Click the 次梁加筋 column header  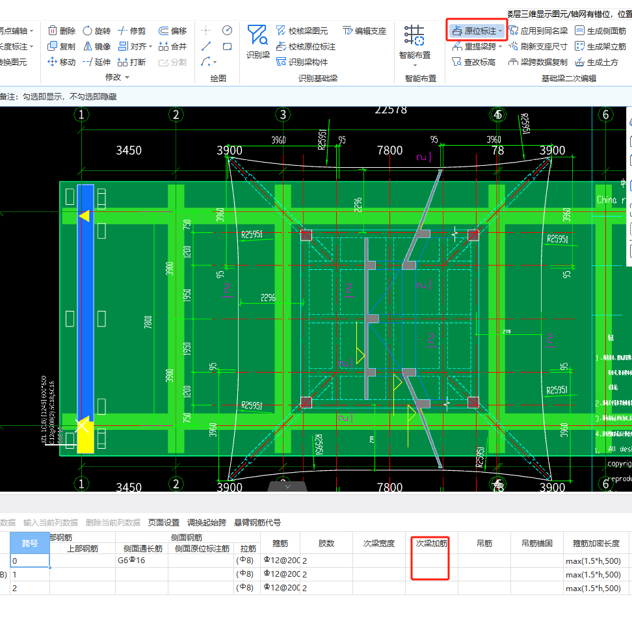pos(432,543)
